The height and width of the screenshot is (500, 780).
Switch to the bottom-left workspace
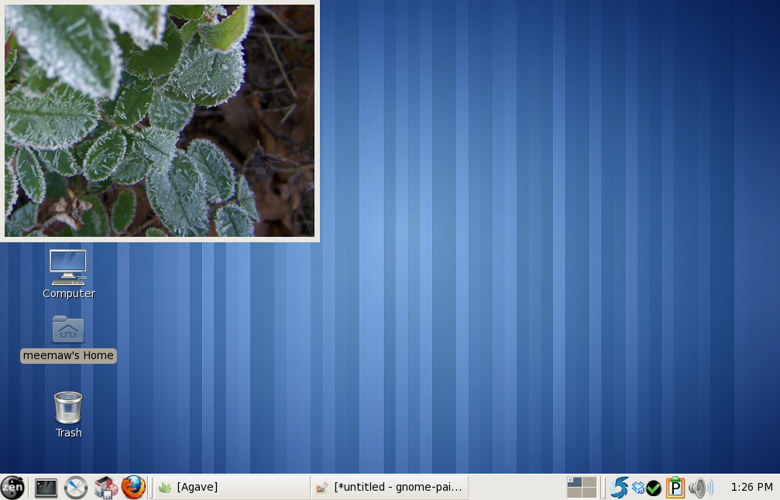pyautogui.click(x=574, y=492)
